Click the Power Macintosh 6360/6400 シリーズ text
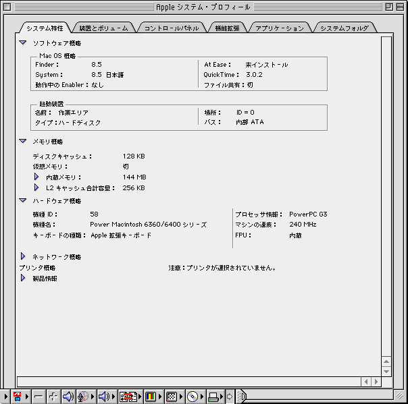The image size is (408, 404). click(149, 225)
